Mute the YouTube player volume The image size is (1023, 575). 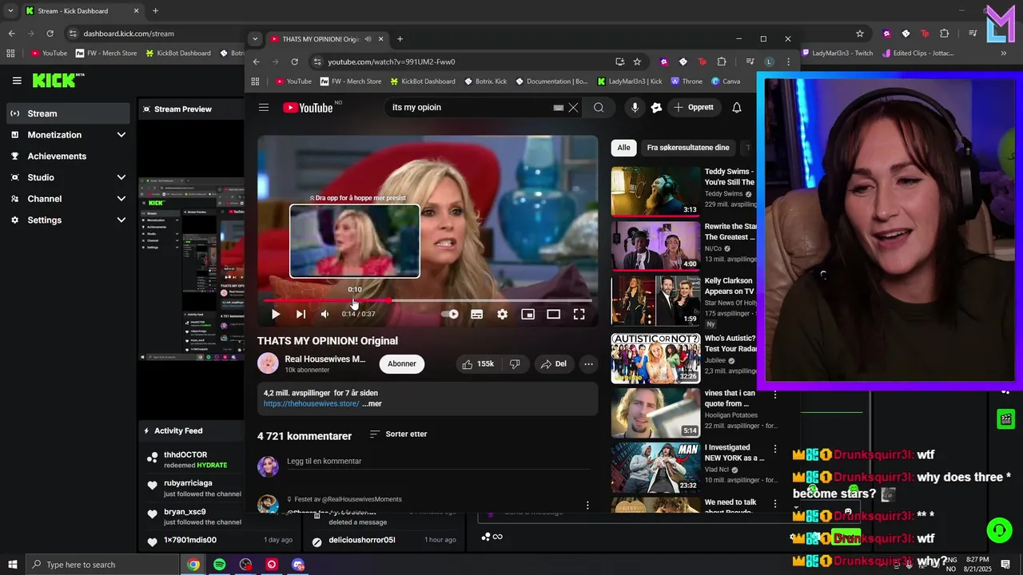coord(324,314)
